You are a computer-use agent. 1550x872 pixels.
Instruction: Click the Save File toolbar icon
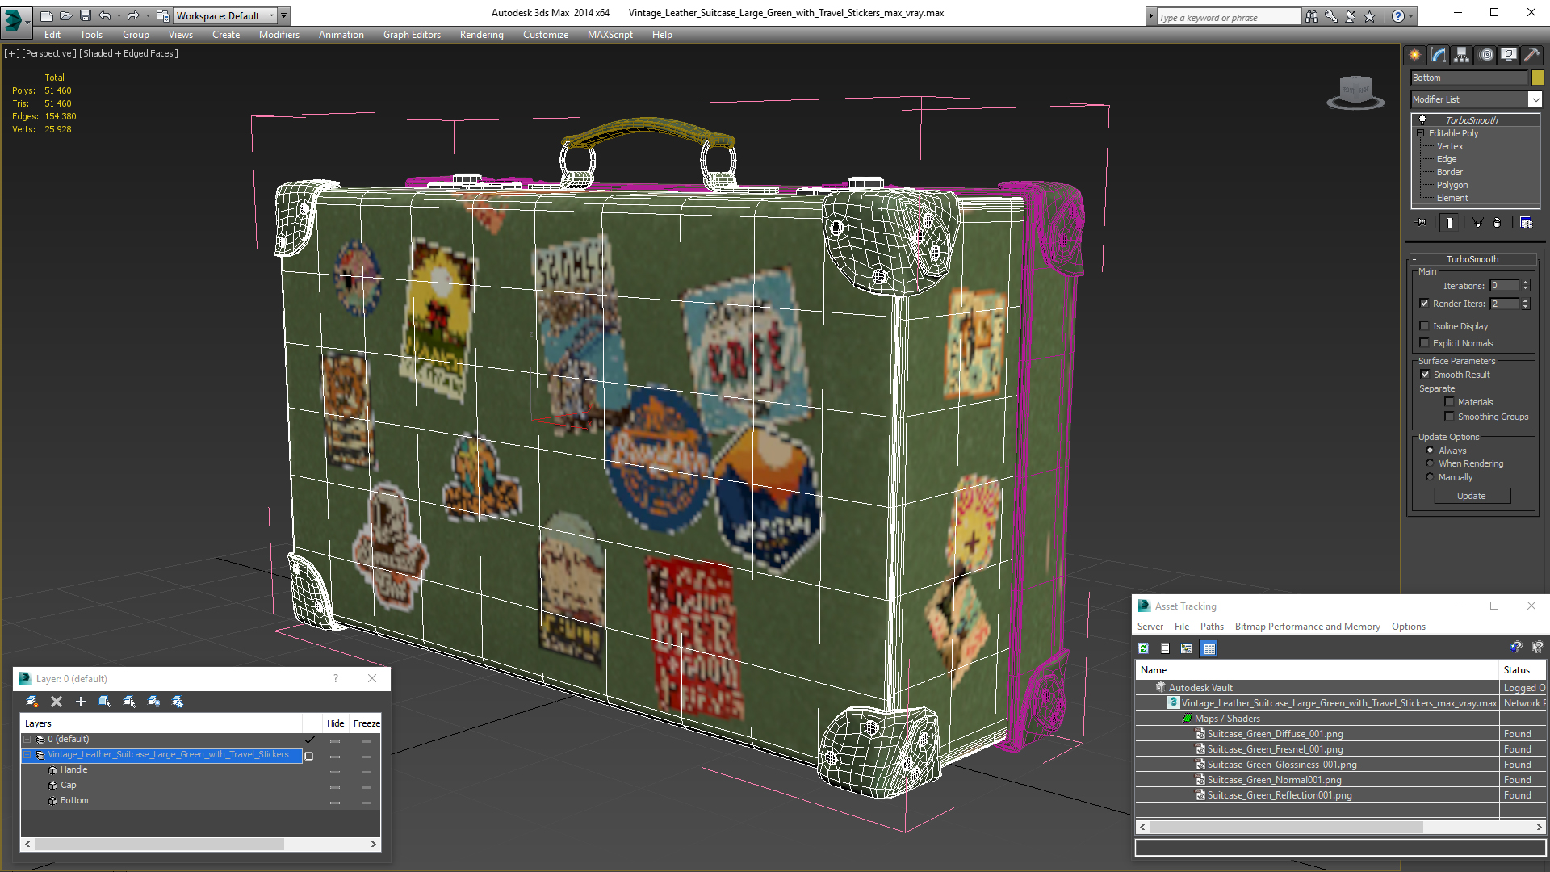coord(86,15)
